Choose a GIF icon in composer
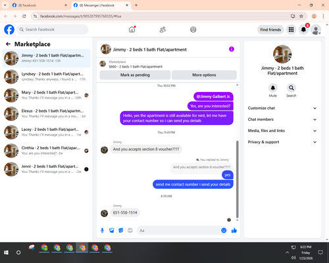 [130, 230]
